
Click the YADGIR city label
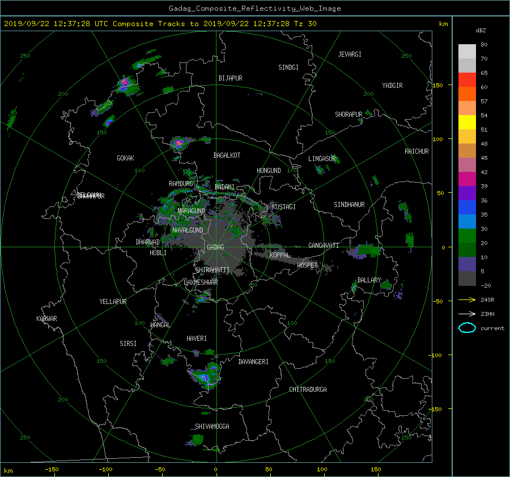392,86
